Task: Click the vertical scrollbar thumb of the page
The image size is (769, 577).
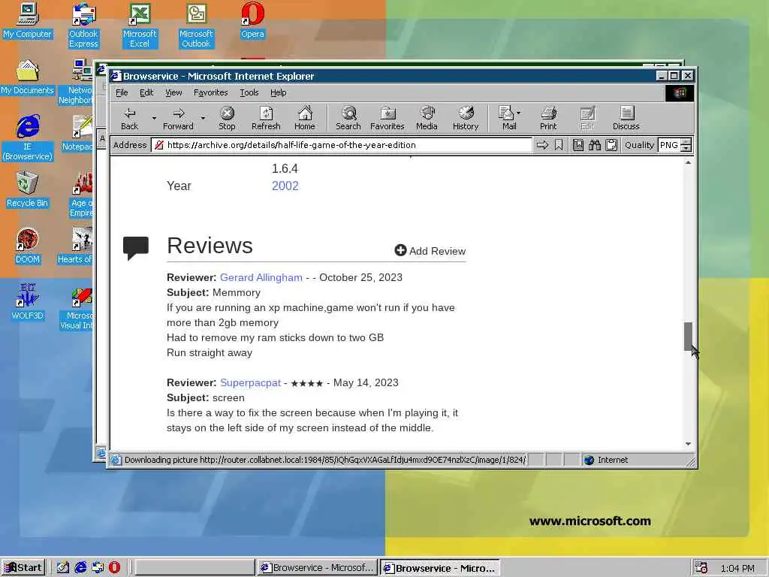Action: point(688,336)
